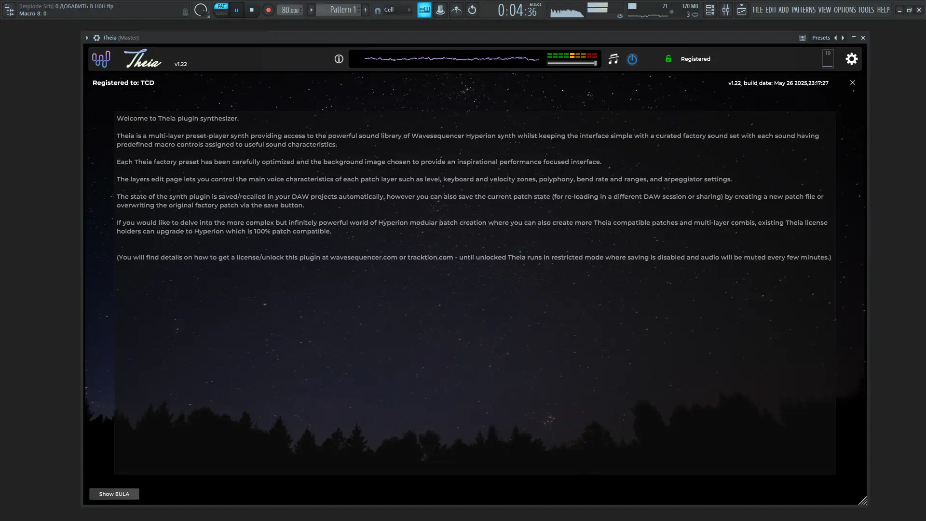Viewport: 926px width, 521px height.
Task: Toggle typing keyboard to piano
Action: click(424, 10)
